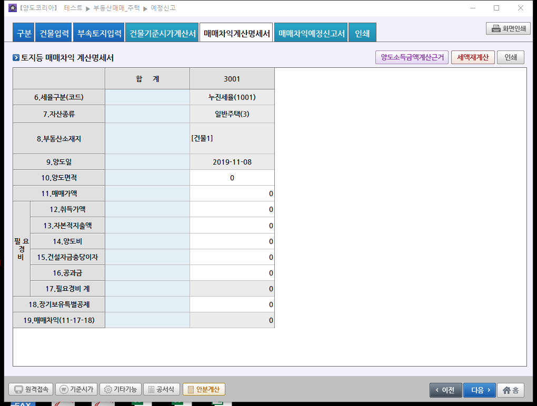
Task: Click the 17.필요경비 계 total cell
Action: pyautogui.click(x=232, y=289)
